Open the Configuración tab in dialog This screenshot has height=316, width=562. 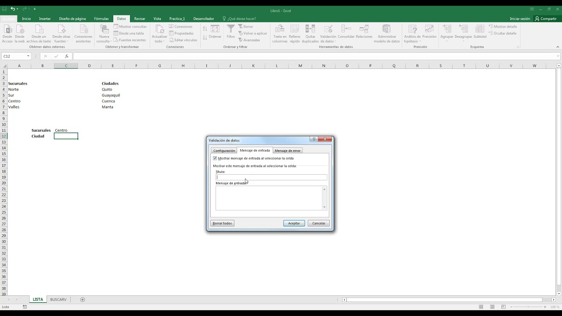tap(224, 151)
